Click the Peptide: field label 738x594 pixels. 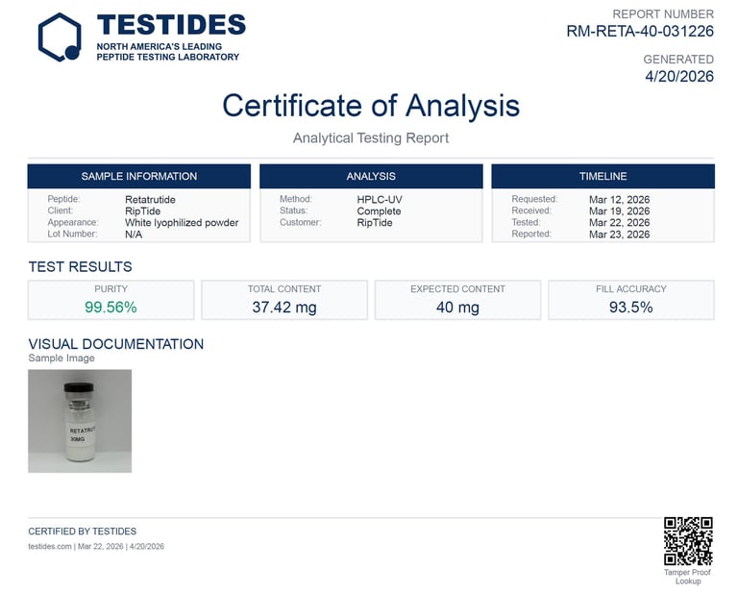(64, 199)
